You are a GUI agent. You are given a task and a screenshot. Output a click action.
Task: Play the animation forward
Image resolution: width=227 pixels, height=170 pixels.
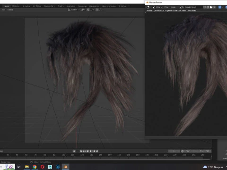(x=90, y=151)
